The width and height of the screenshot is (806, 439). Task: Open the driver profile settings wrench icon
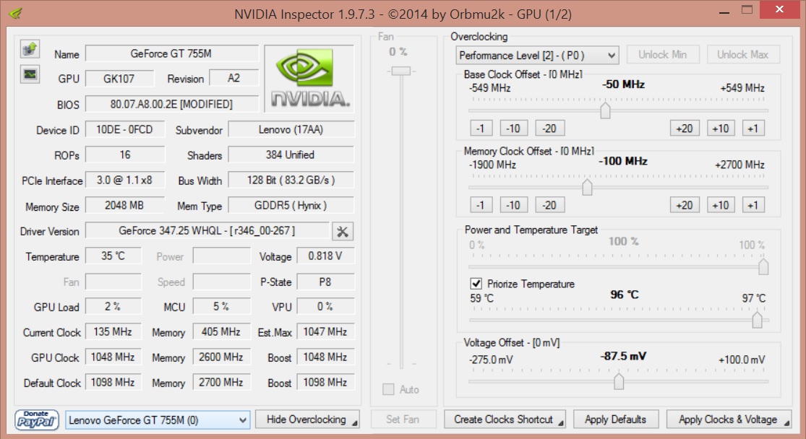(x=343, y=232)
